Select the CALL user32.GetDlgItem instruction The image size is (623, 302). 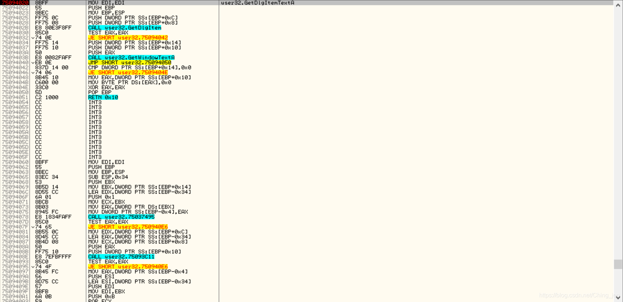coord(125,28)
